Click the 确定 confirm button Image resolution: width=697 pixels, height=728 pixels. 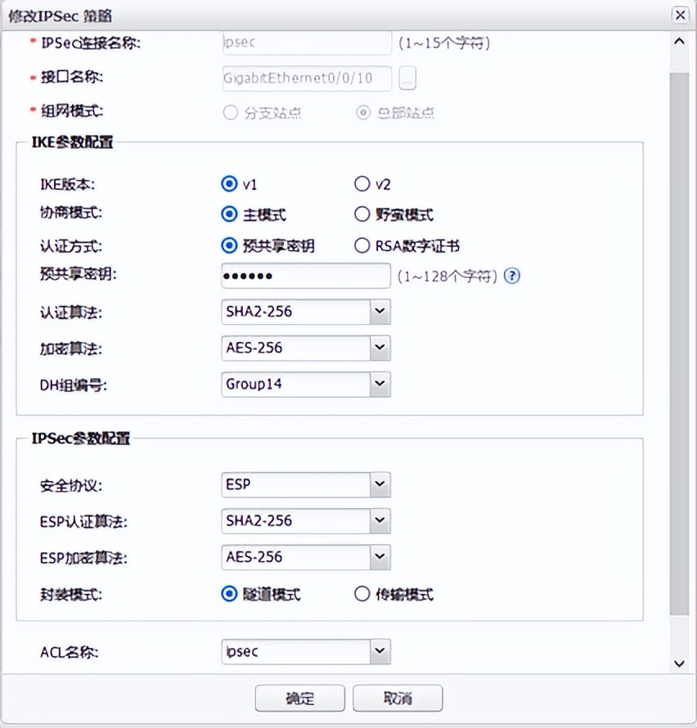pos(299,698)
